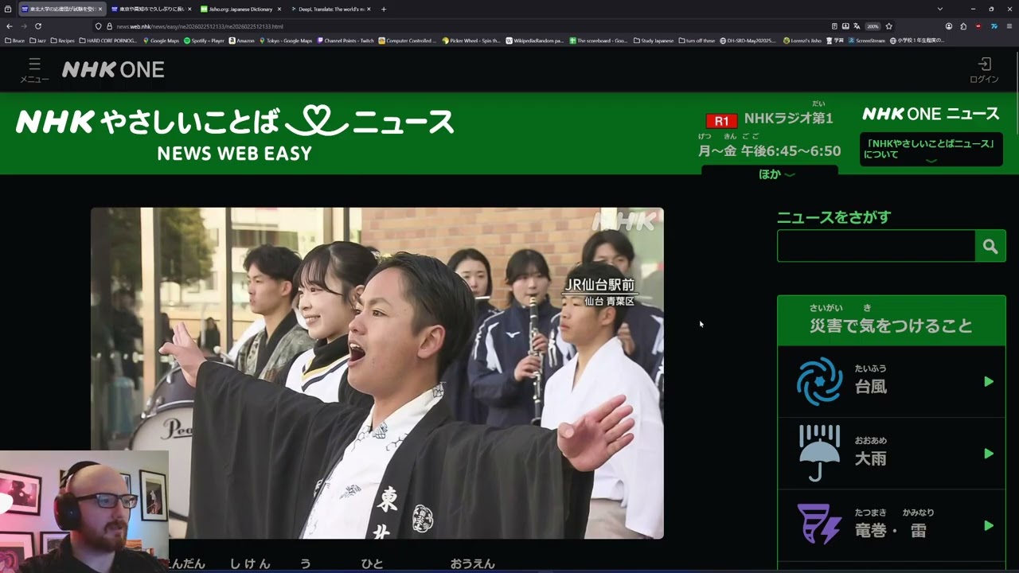The image size is (1019, 573).
Task: Open the 'turn off these' bookmarks folder
Action: 697,41
